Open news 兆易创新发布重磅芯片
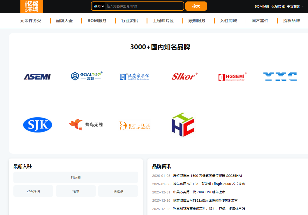The image size is (308, 215). click(209, 209)
